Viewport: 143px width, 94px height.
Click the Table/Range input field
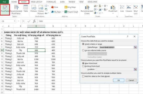click(x=116, y=47)
